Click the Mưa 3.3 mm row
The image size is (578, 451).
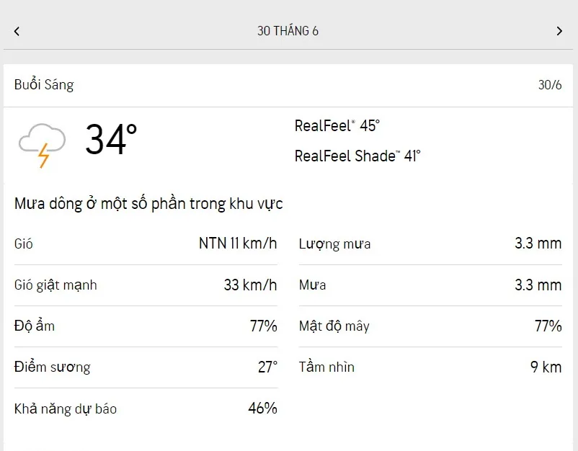click(x=430, y=285)
